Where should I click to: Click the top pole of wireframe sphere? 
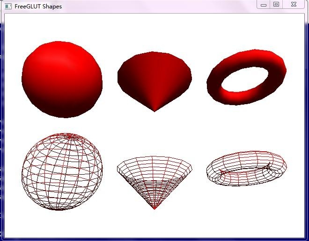point(69,135)
